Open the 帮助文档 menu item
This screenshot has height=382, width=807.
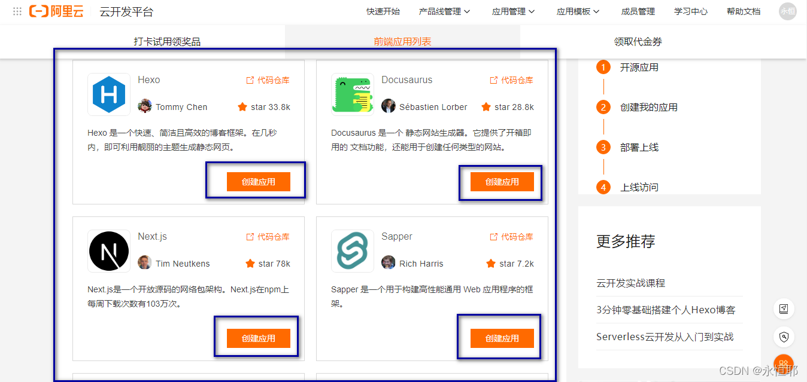(744, 11)
